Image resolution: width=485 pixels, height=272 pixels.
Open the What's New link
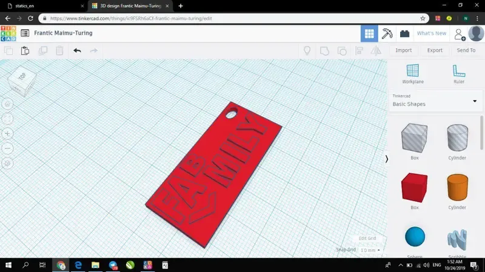pyautogui.click(x=431, y=33)
